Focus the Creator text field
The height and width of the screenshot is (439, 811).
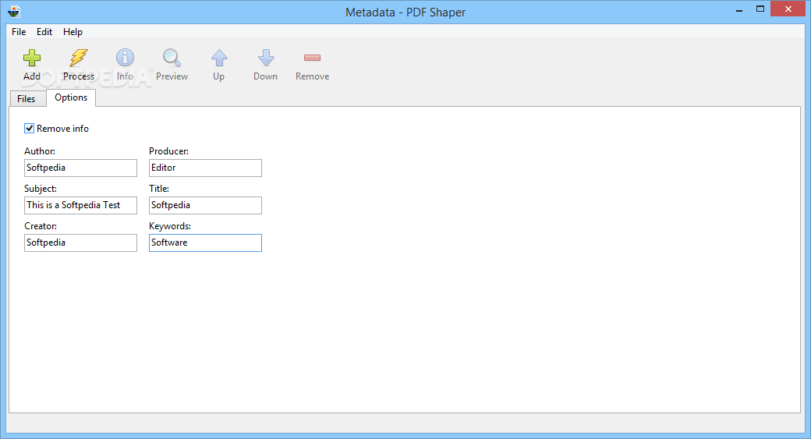pyautogui.click(x=80, y=243)
